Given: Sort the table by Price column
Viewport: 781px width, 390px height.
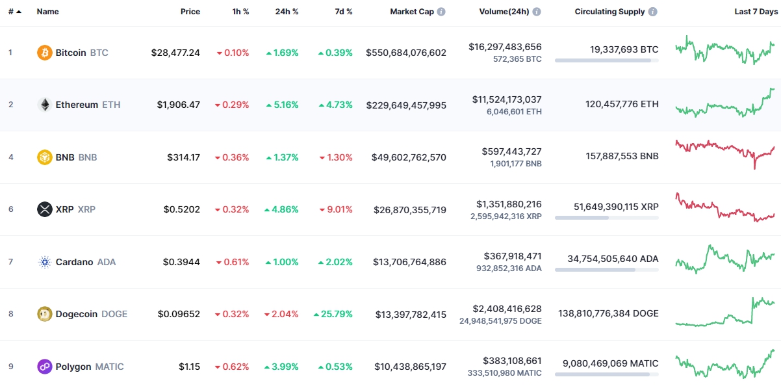Looking at the screenshot, I should pyautogui.click(x=190, y=12).
